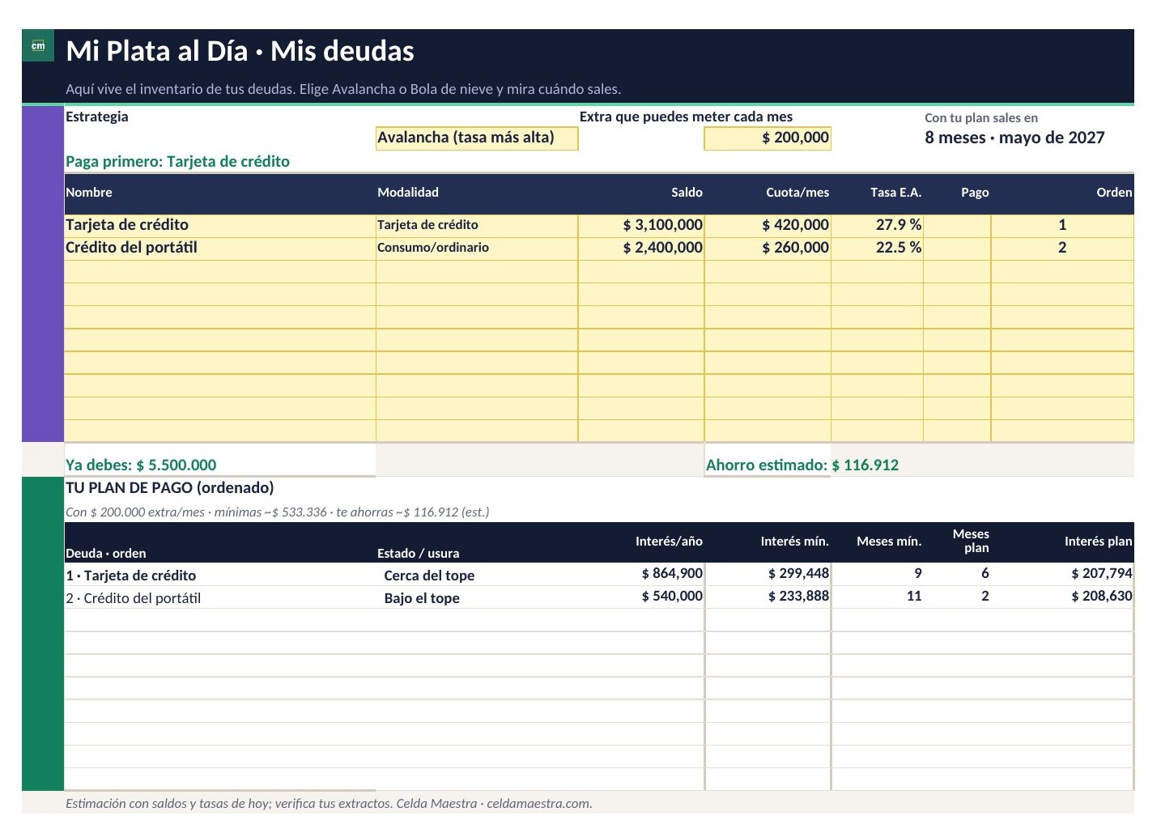Select the Tasa E.A. cell 27.9 %
This screenshot has height=837, width=1161.
(877, 225)
